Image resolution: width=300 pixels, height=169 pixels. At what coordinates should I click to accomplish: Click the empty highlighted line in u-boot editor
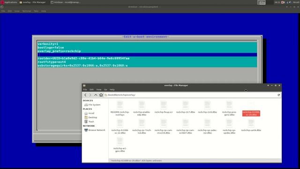click(x=147, y=55)
